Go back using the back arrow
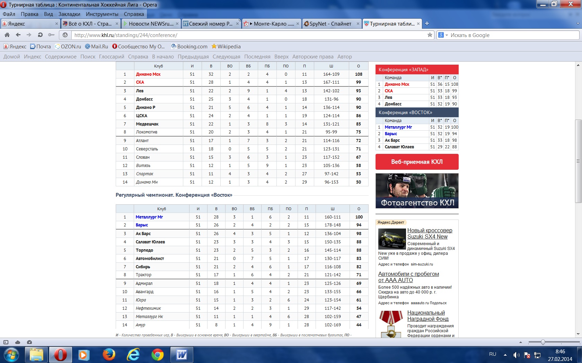The image size is (582, 363). click(x=18, y=35)
